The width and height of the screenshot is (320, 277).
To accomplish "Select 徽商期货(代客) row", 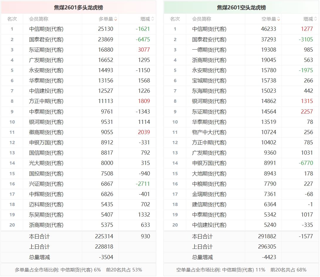I will 78,132.
